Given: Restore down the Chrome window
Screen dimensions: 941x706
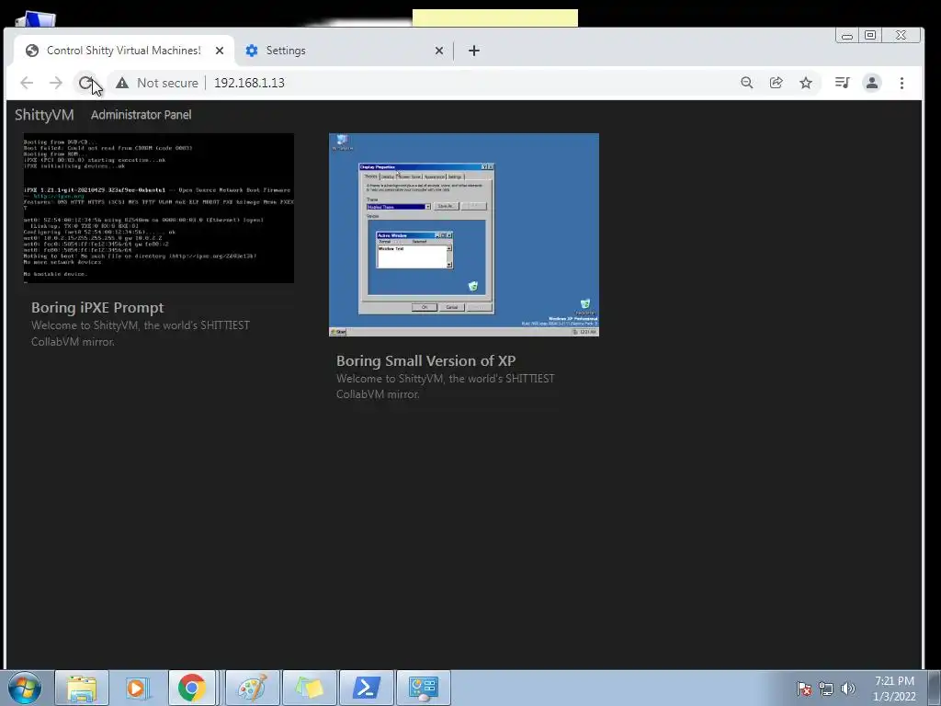Looking at the screenshot, I should [870, 36].
